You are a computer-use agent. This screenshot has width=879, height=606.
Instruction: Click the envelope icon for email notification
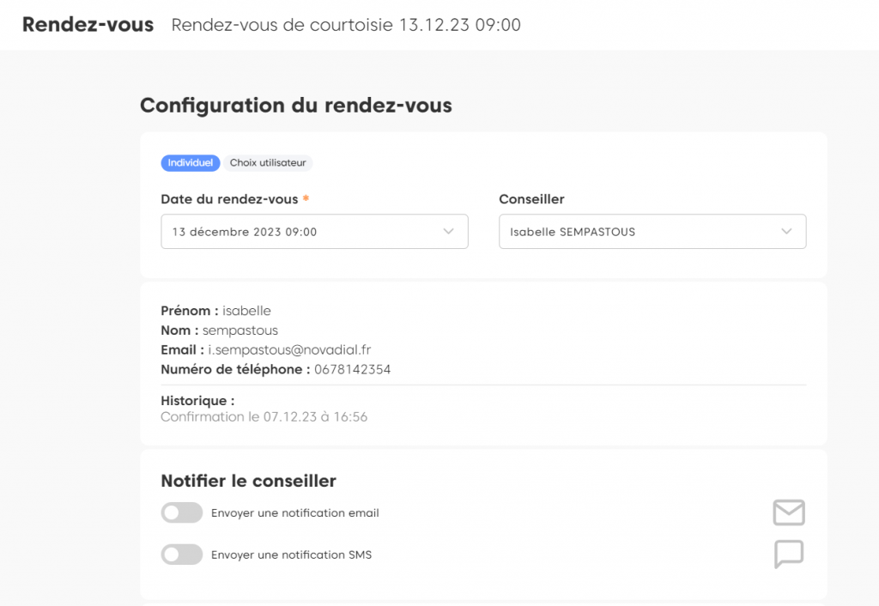point(788,512)
